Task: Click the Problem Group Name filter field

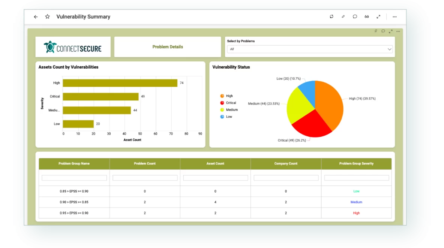Action: pos(74,178)
